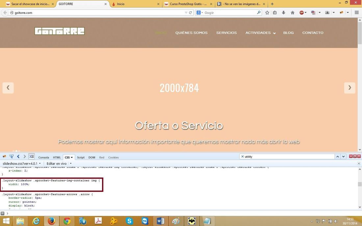Detach Firebug into a separate window

click(x=355, y=156)
